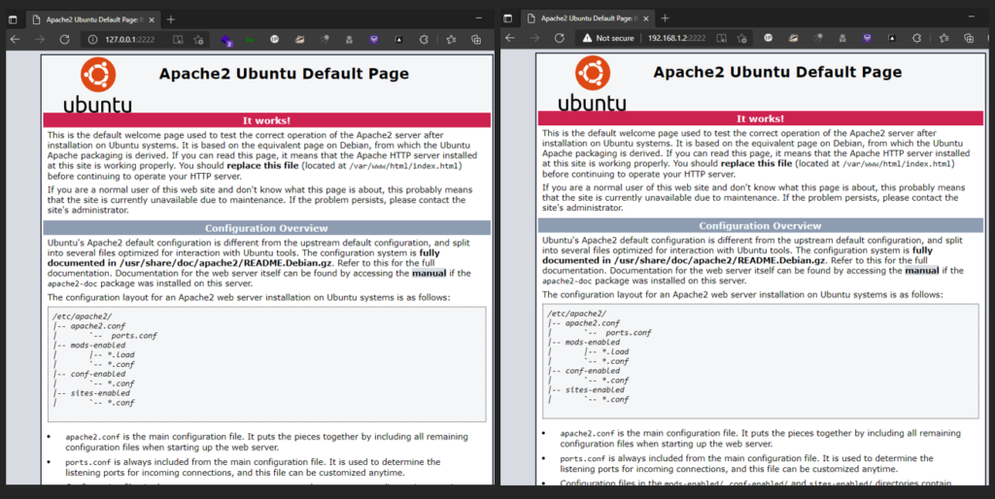The image size is (995, 499).
Task: Open tab actions menu in 127.0.0.1 window
Action: 12,19
